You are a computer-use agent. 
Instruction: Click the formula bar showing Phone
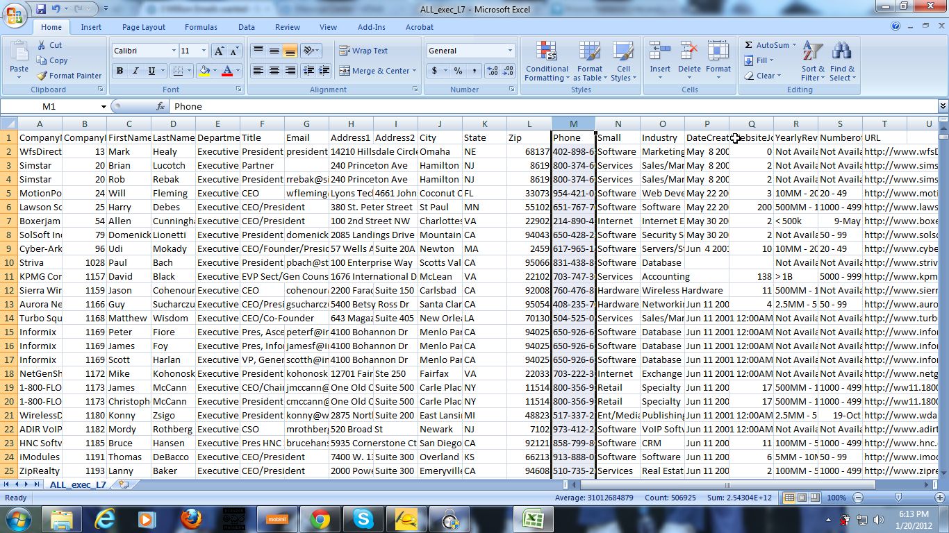tap(553, 106)
